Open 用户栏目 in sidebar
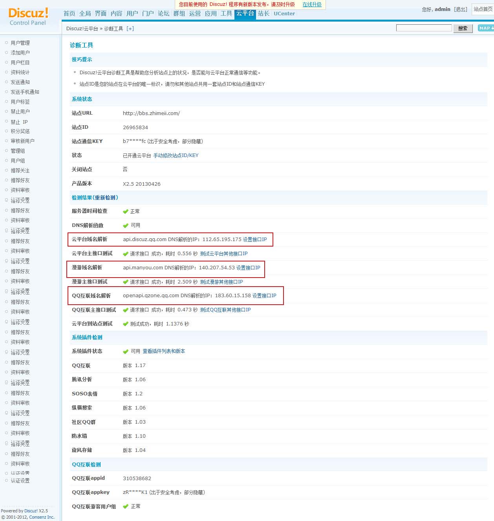Viewport: 494px width, 521px height. pyautogui.click(x=20, y=62)
